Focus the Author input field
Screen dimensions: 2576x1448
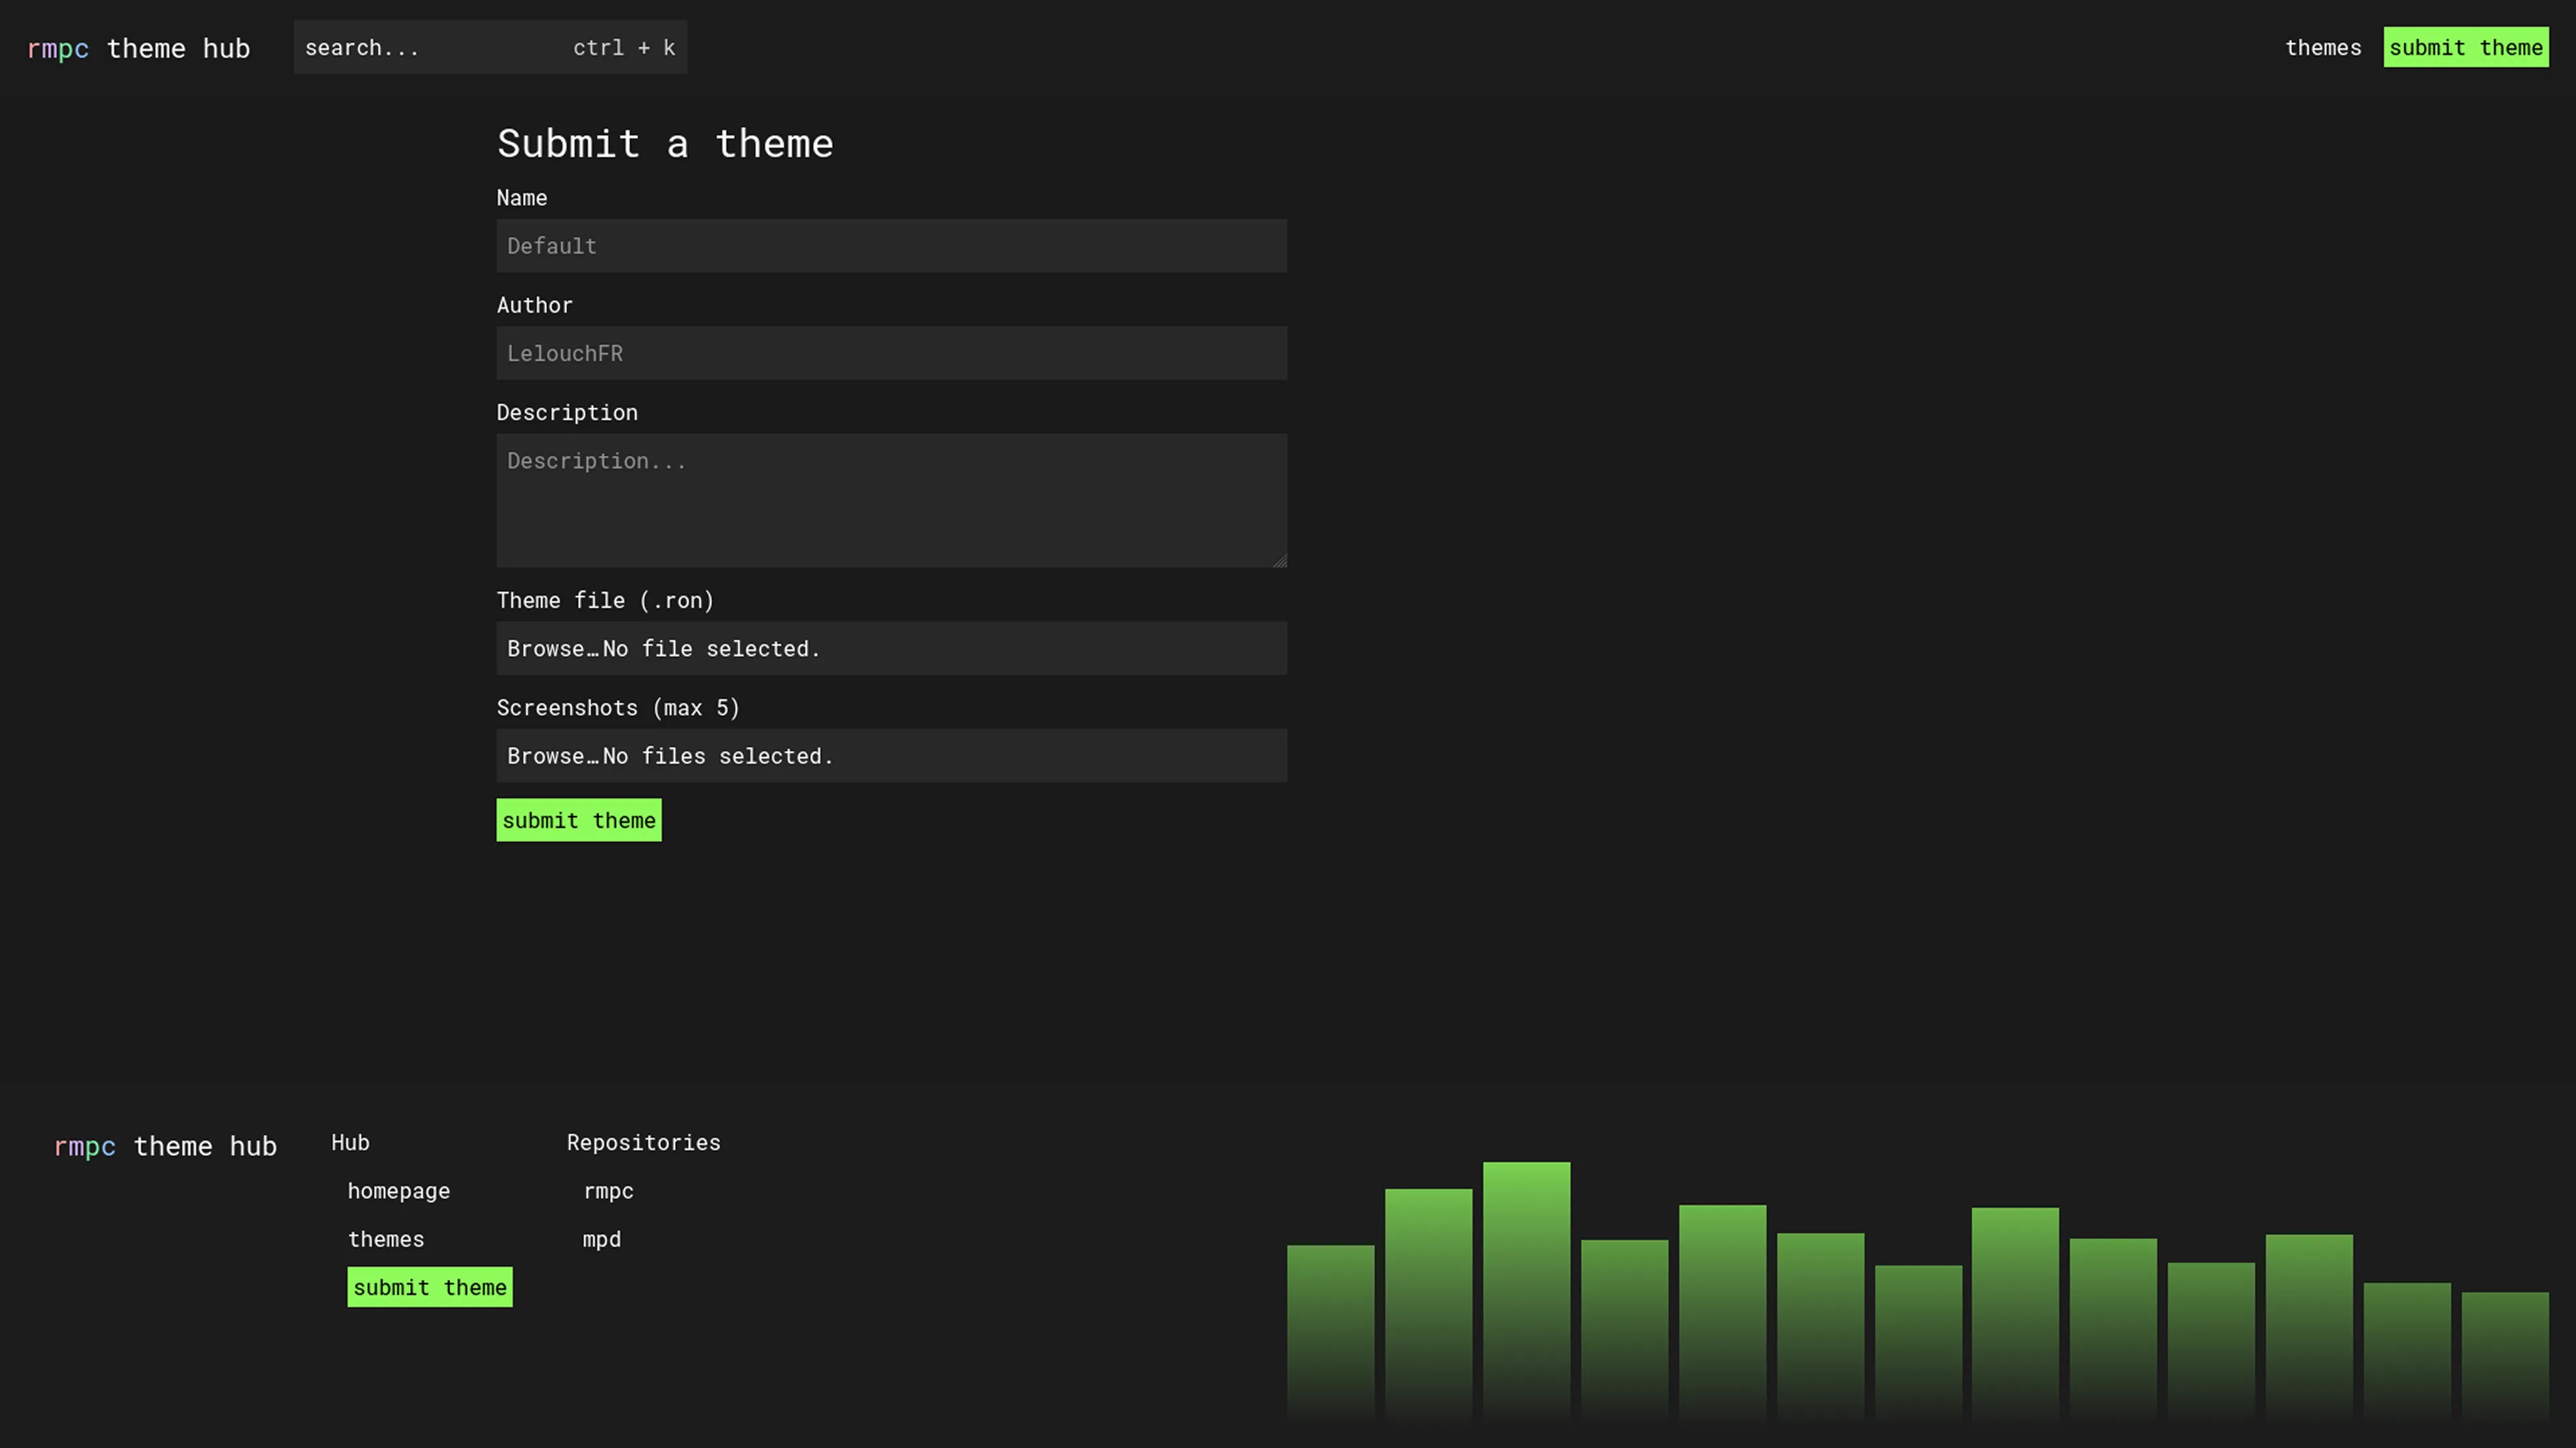[891, 353]
